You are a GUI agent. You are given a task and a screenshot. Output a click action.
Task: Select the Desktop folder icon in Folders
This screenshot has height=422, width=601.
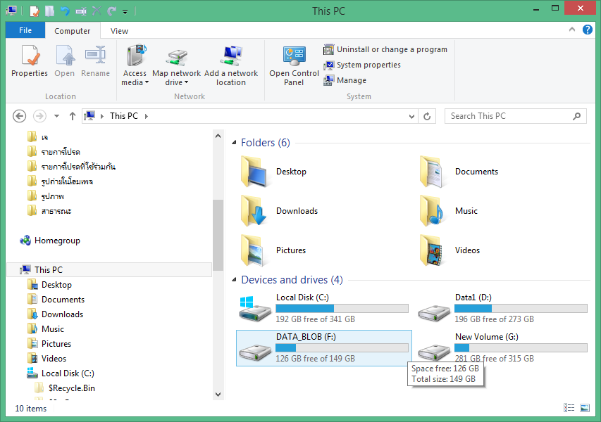click(x=254, y=172)
